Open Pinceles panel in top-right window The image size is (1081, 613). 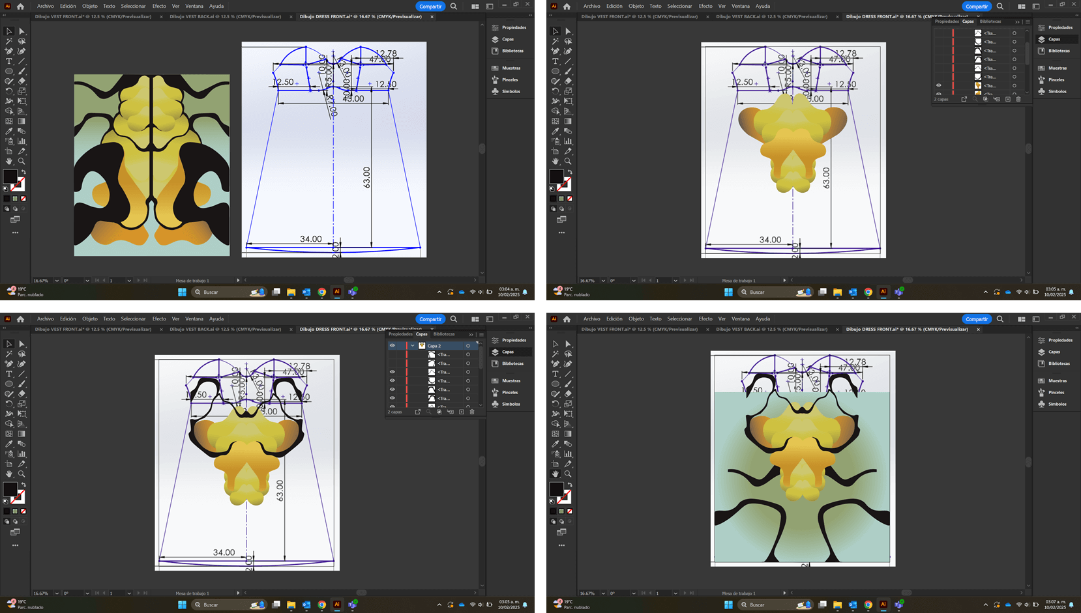tap(1054, 79)
